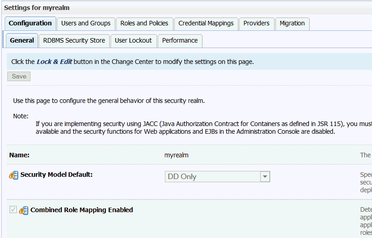Click the Security Model Default label
The width and height of the screenshot is (372, 238).
pos(56,175)
